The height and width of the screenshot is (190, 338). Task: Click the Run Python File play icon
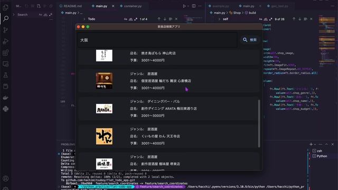point(184,6)
